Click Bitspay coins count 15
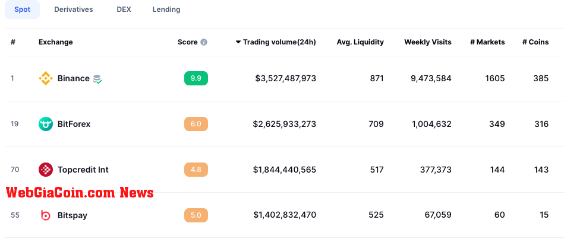 (544, 215)
